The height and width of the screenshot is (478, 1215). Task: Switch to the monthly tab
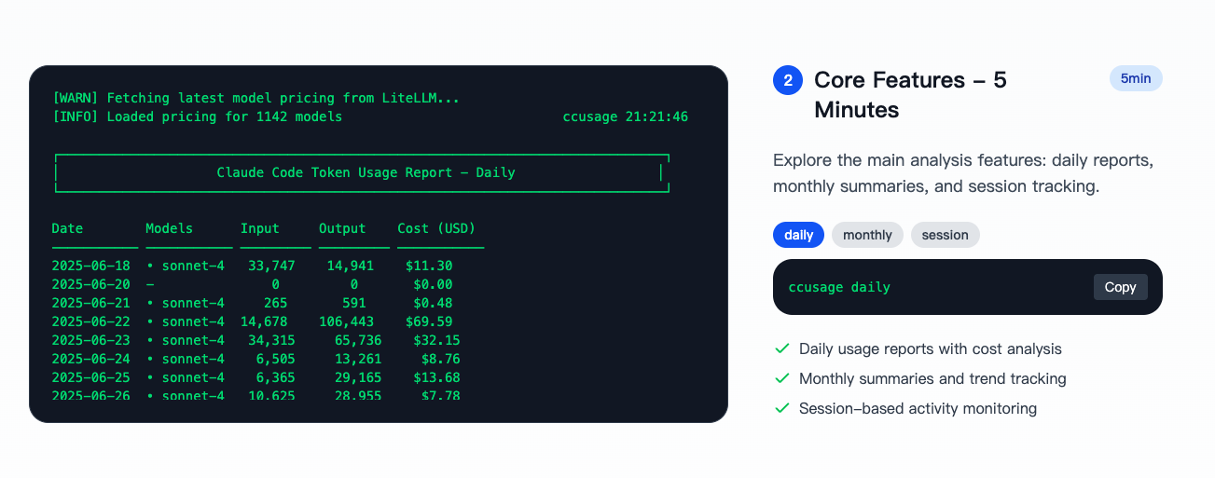pyautogui.click(x=867, y=235)
